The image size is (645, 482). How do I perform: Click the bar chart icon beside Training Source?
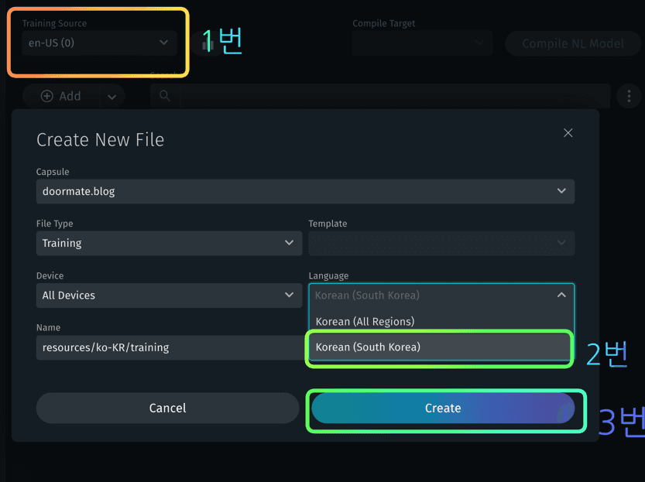207,44
